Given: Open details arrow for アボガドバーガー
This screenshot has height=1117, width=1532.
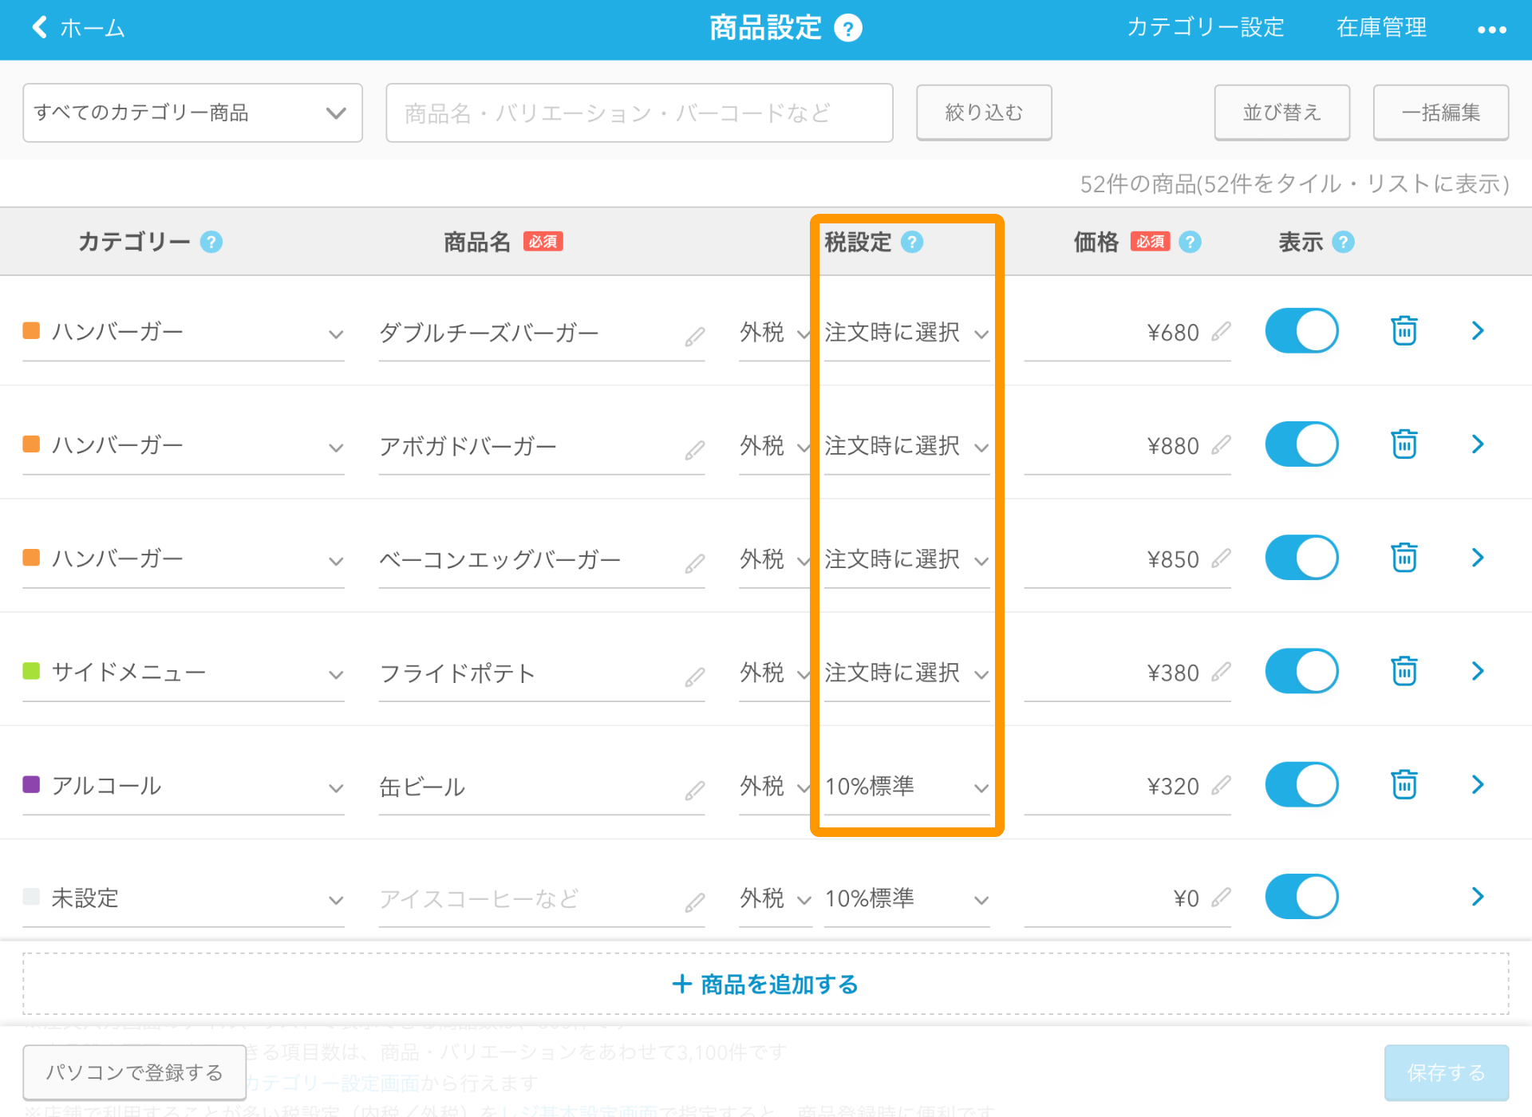Looking at the screenshot, I should point(1478,444).
